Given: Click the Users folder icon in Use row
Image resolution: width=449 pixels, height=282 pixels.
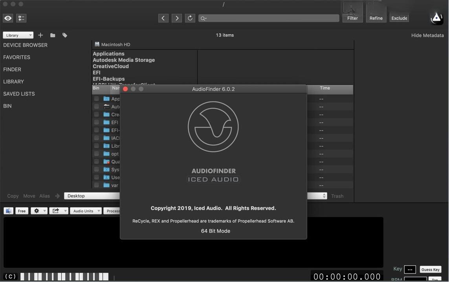Looking at the screenshot, I should point(106,177).
